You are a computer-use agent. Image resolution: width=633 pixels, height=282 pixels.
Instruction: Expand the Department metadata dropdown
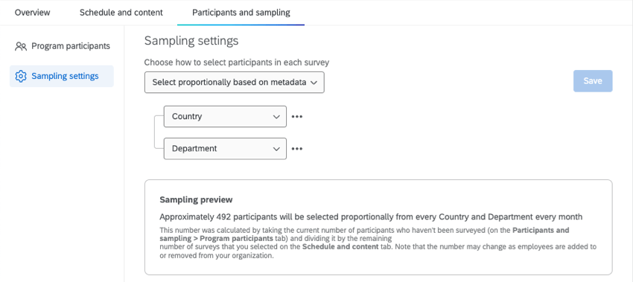pyautogui.click(x=225, y=149)
